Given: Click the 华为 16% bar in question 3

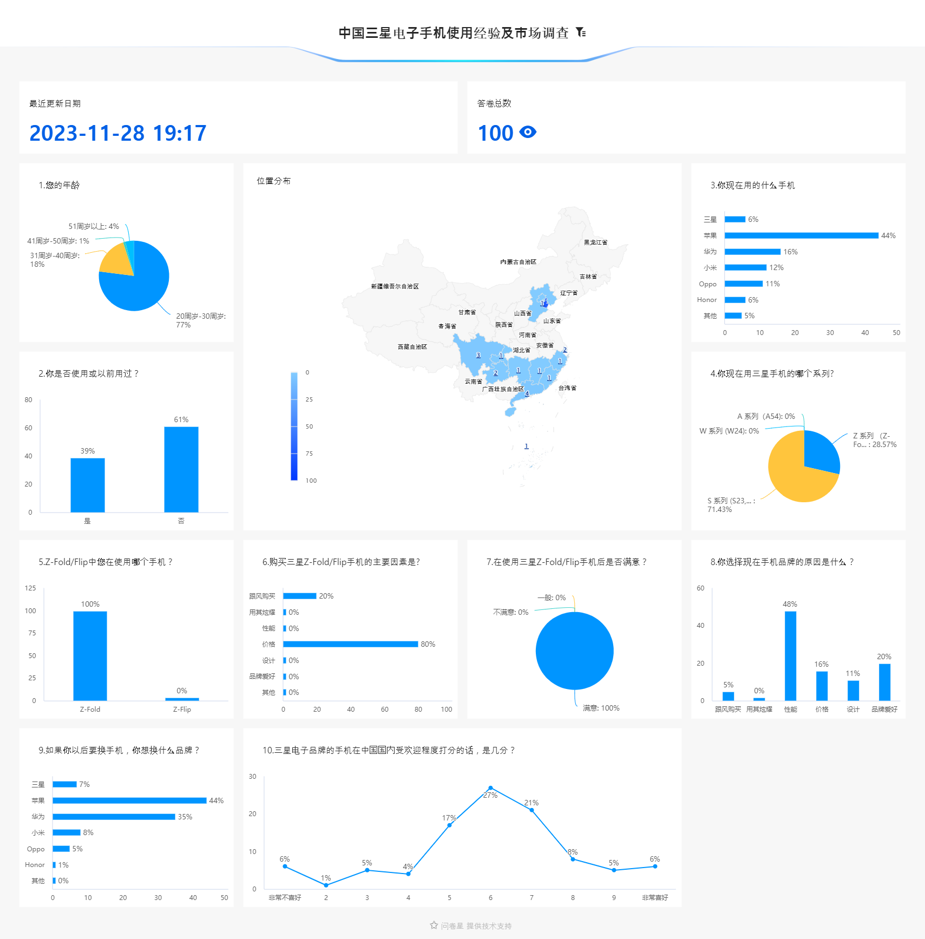Looking at the screenshot, I should (x=753, y=252).
